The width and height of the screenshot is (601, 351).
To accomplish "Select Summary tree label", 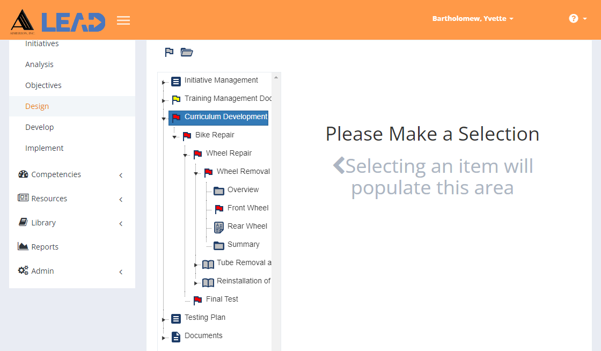I will [244, 245].
